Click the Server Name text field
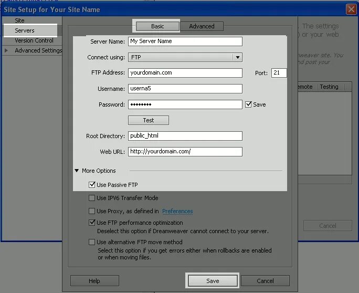 coord(185,41)
